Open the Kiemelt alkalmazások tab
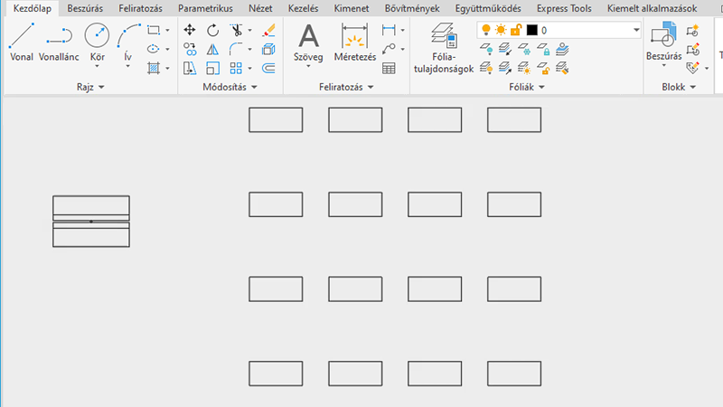Image resolution: width=723 pixels, height=407 pixels. pos(652,8)
